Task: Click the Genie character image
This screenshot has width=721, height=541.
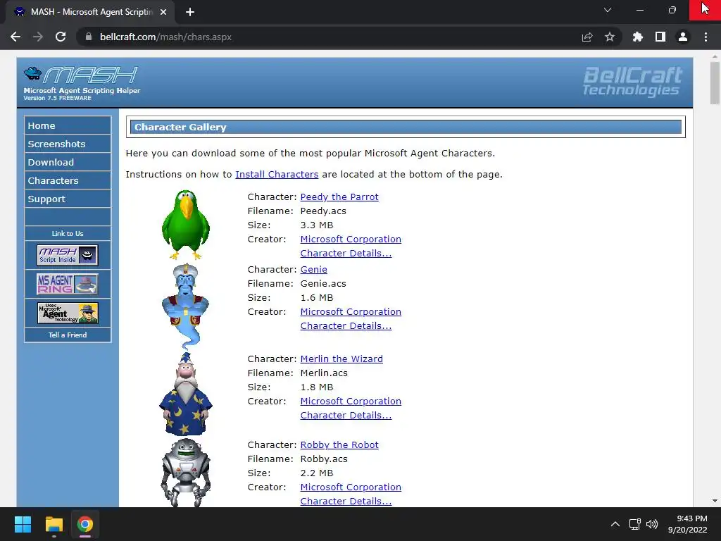Action: [186, 306]
